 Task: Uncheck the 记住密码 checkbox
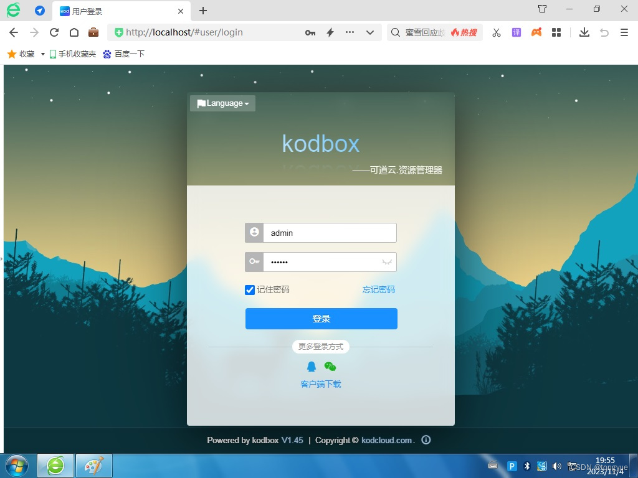pos(250,290)
